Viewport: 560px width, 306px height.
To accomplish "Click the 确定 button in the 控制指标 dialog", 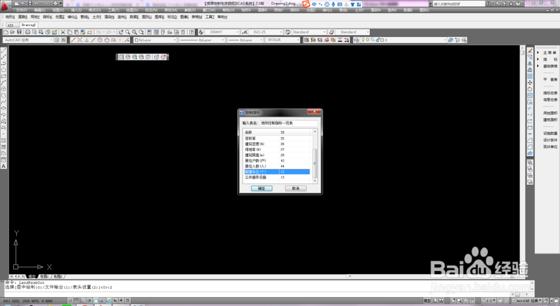I will (x=262, y=188).
